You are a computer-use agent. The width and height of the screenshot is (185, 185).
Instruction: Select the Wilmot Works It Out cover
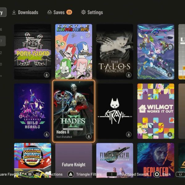156,111
